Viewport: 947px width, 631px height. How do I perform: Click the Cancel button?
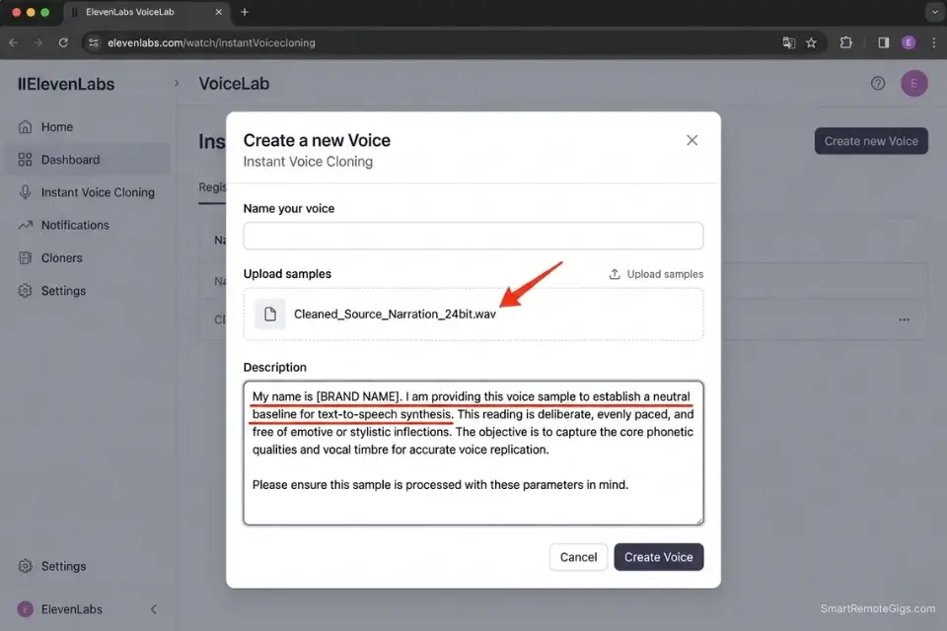tap(578, 557)
